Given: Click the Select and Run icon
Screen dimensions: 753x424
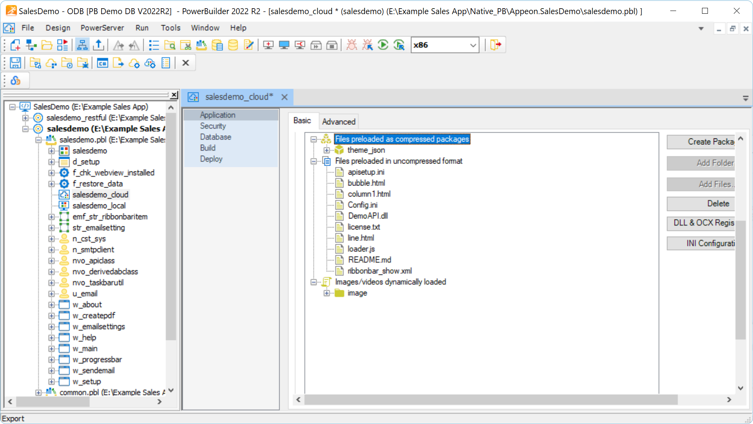Looking at the screenshot, I should (399, 45).
